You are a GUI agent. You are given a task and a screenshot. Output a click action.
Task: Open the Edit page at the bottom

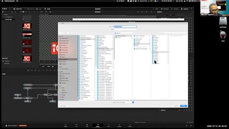pyautogui.click(x=87, y=125)
